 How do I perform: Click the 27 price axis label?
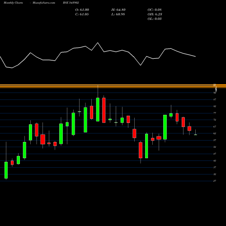point(215,181)
